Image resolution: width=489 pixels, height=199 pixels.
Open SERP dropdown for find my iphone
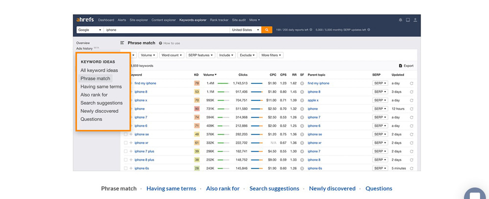pyautogui.click(x=380, y=83)
